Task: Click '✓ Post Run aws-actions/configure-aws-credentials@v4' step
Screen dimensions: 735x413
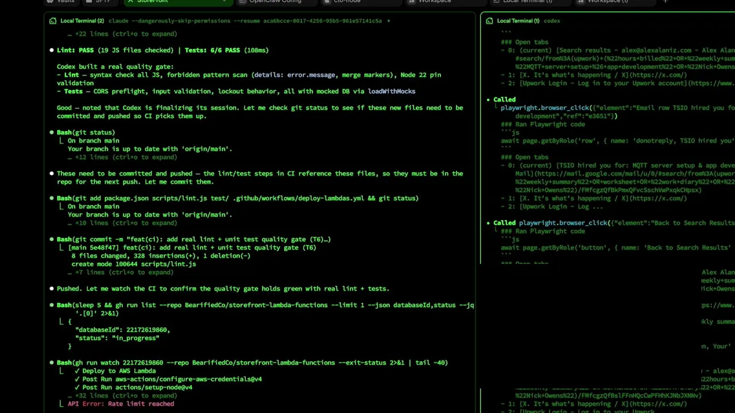Action: [x=168, y=379]
